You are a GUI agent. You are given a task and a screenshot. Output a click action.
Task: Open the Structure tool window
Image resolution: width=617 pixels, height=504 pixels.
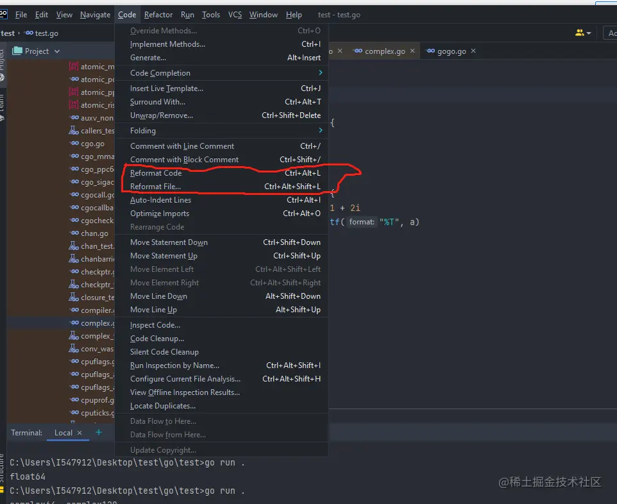pos(3,468)
